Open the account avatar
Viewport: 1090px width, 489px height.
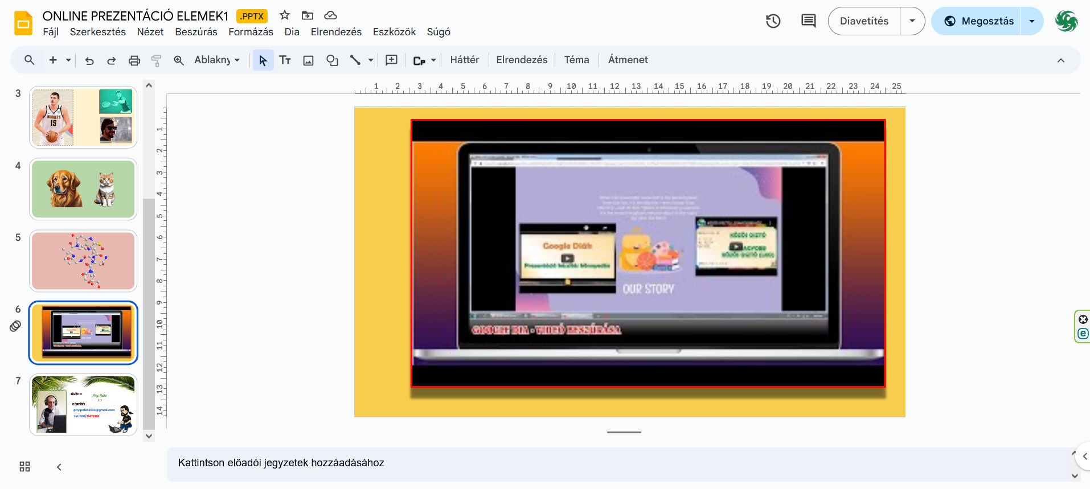[1066, 21]
